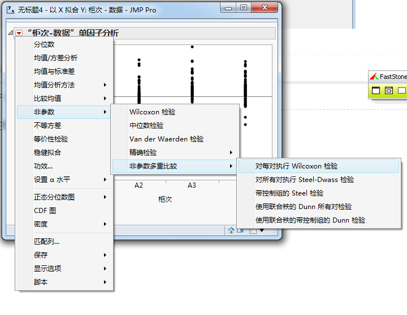Collapse the 单因子分析 outline disclosure triangle
Screen dimensions: 407x315
pos(11,33)
